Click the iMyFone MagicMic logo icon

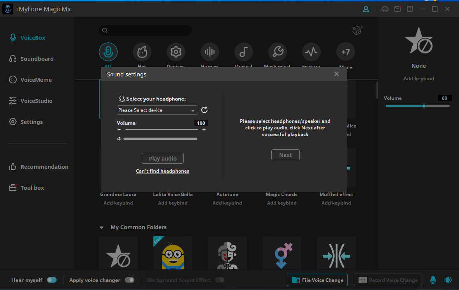[8, 9]
